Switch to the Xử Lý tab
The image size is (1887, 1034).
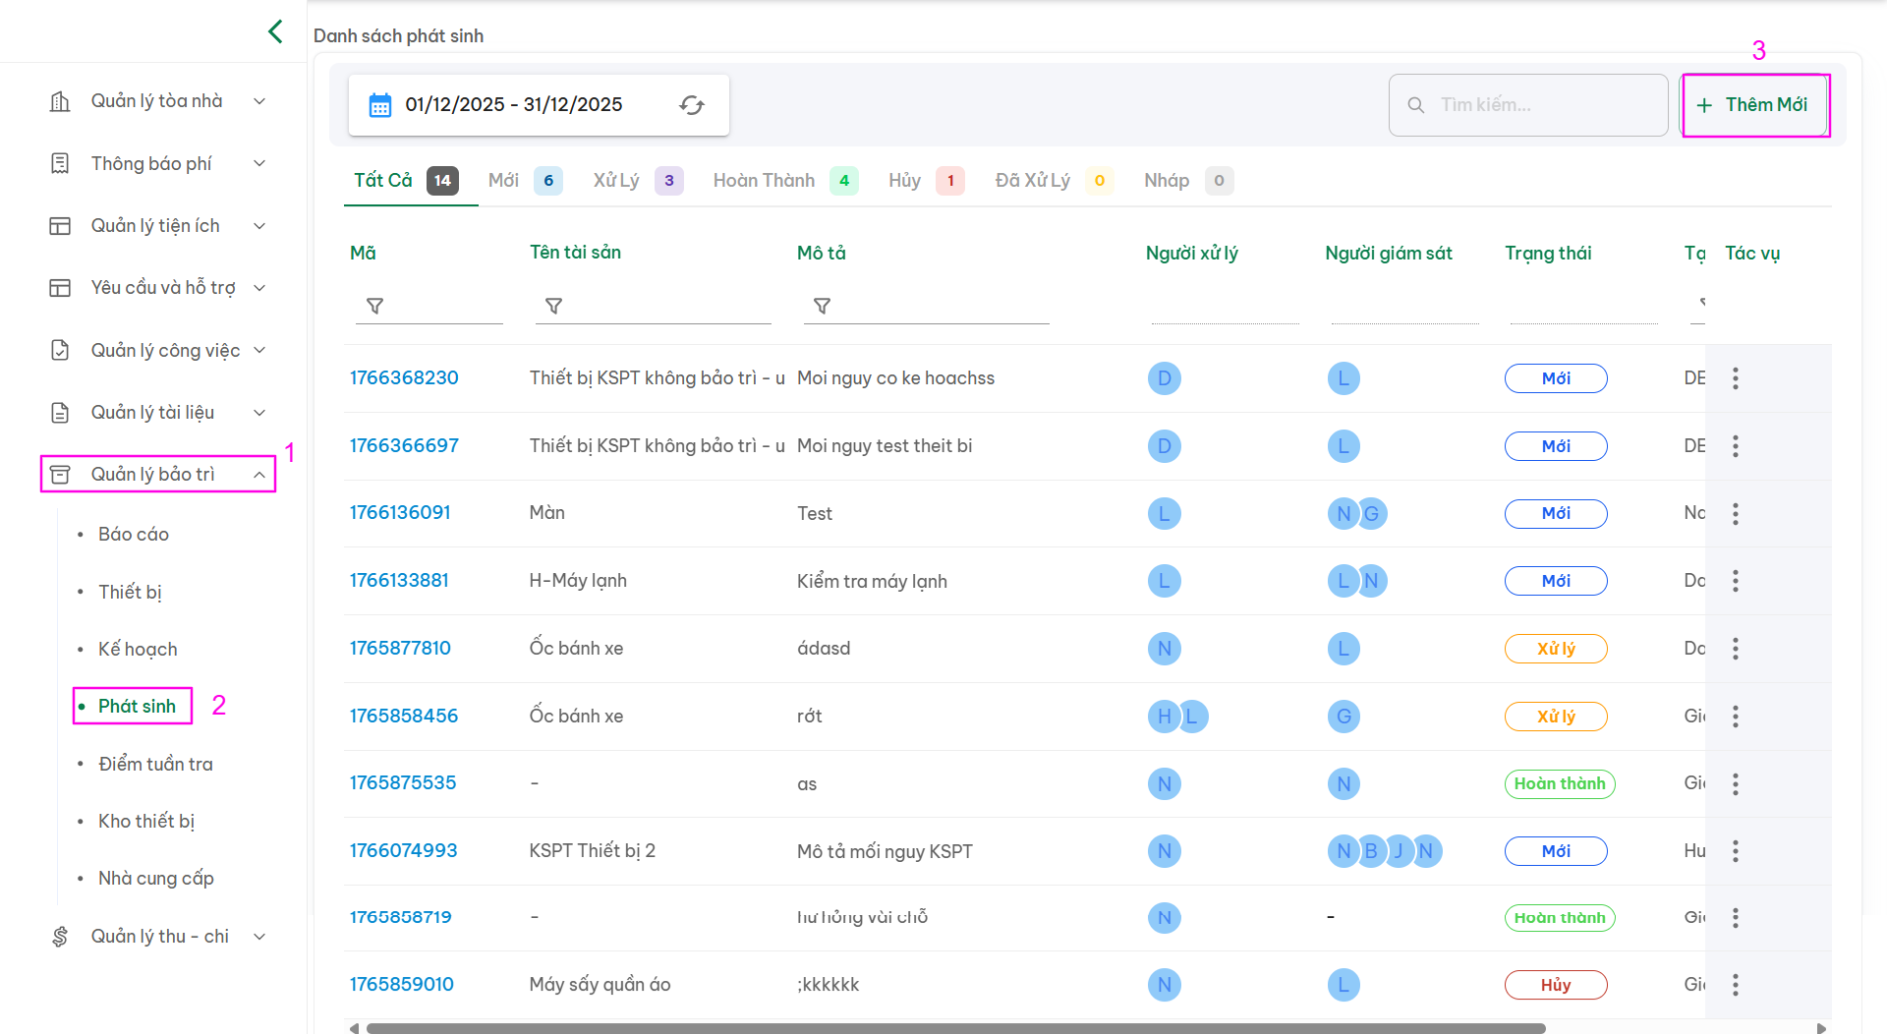coord(616,181)
